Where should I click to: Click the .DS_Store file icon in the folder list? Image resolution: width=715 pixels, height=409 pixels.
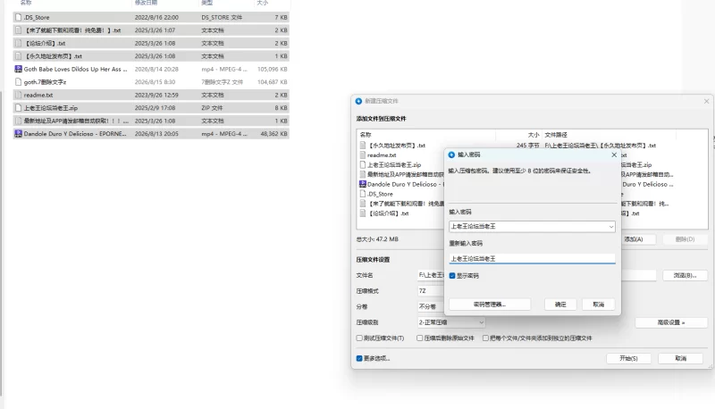(18, 17)
